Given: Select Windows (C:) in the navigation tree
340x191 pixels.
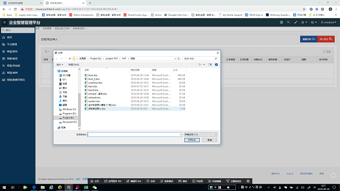Looking at the screenshot, I should pos(67,109).
